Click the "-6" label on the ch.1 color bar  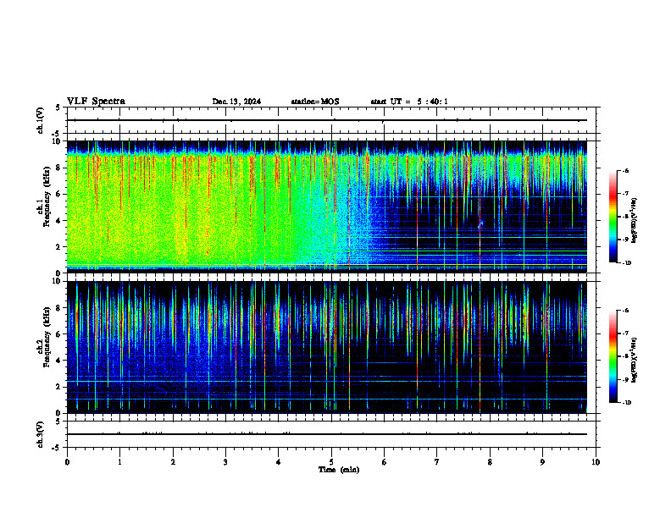[x=625, y=170]
